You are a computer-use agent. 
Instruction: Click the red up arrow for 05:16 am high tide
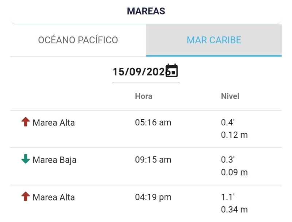pyautogui.click(x=26, y=122)
